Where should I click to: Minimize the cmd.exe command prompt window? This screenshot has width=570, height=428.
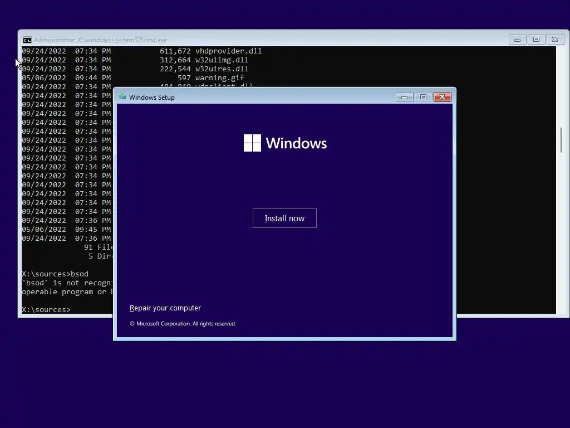click(x=517, y=40)
